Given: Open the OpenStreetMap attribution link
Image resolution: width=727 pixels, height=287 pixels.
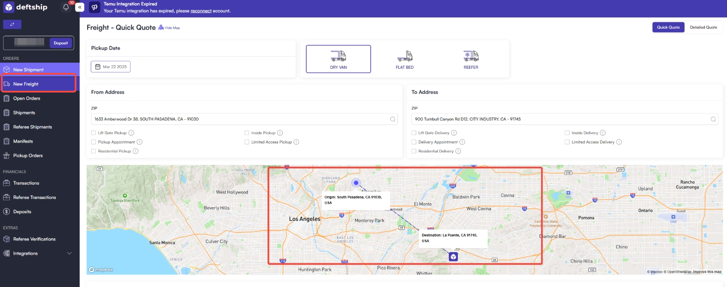Looking at the screenshot, I should coord(677,272).
